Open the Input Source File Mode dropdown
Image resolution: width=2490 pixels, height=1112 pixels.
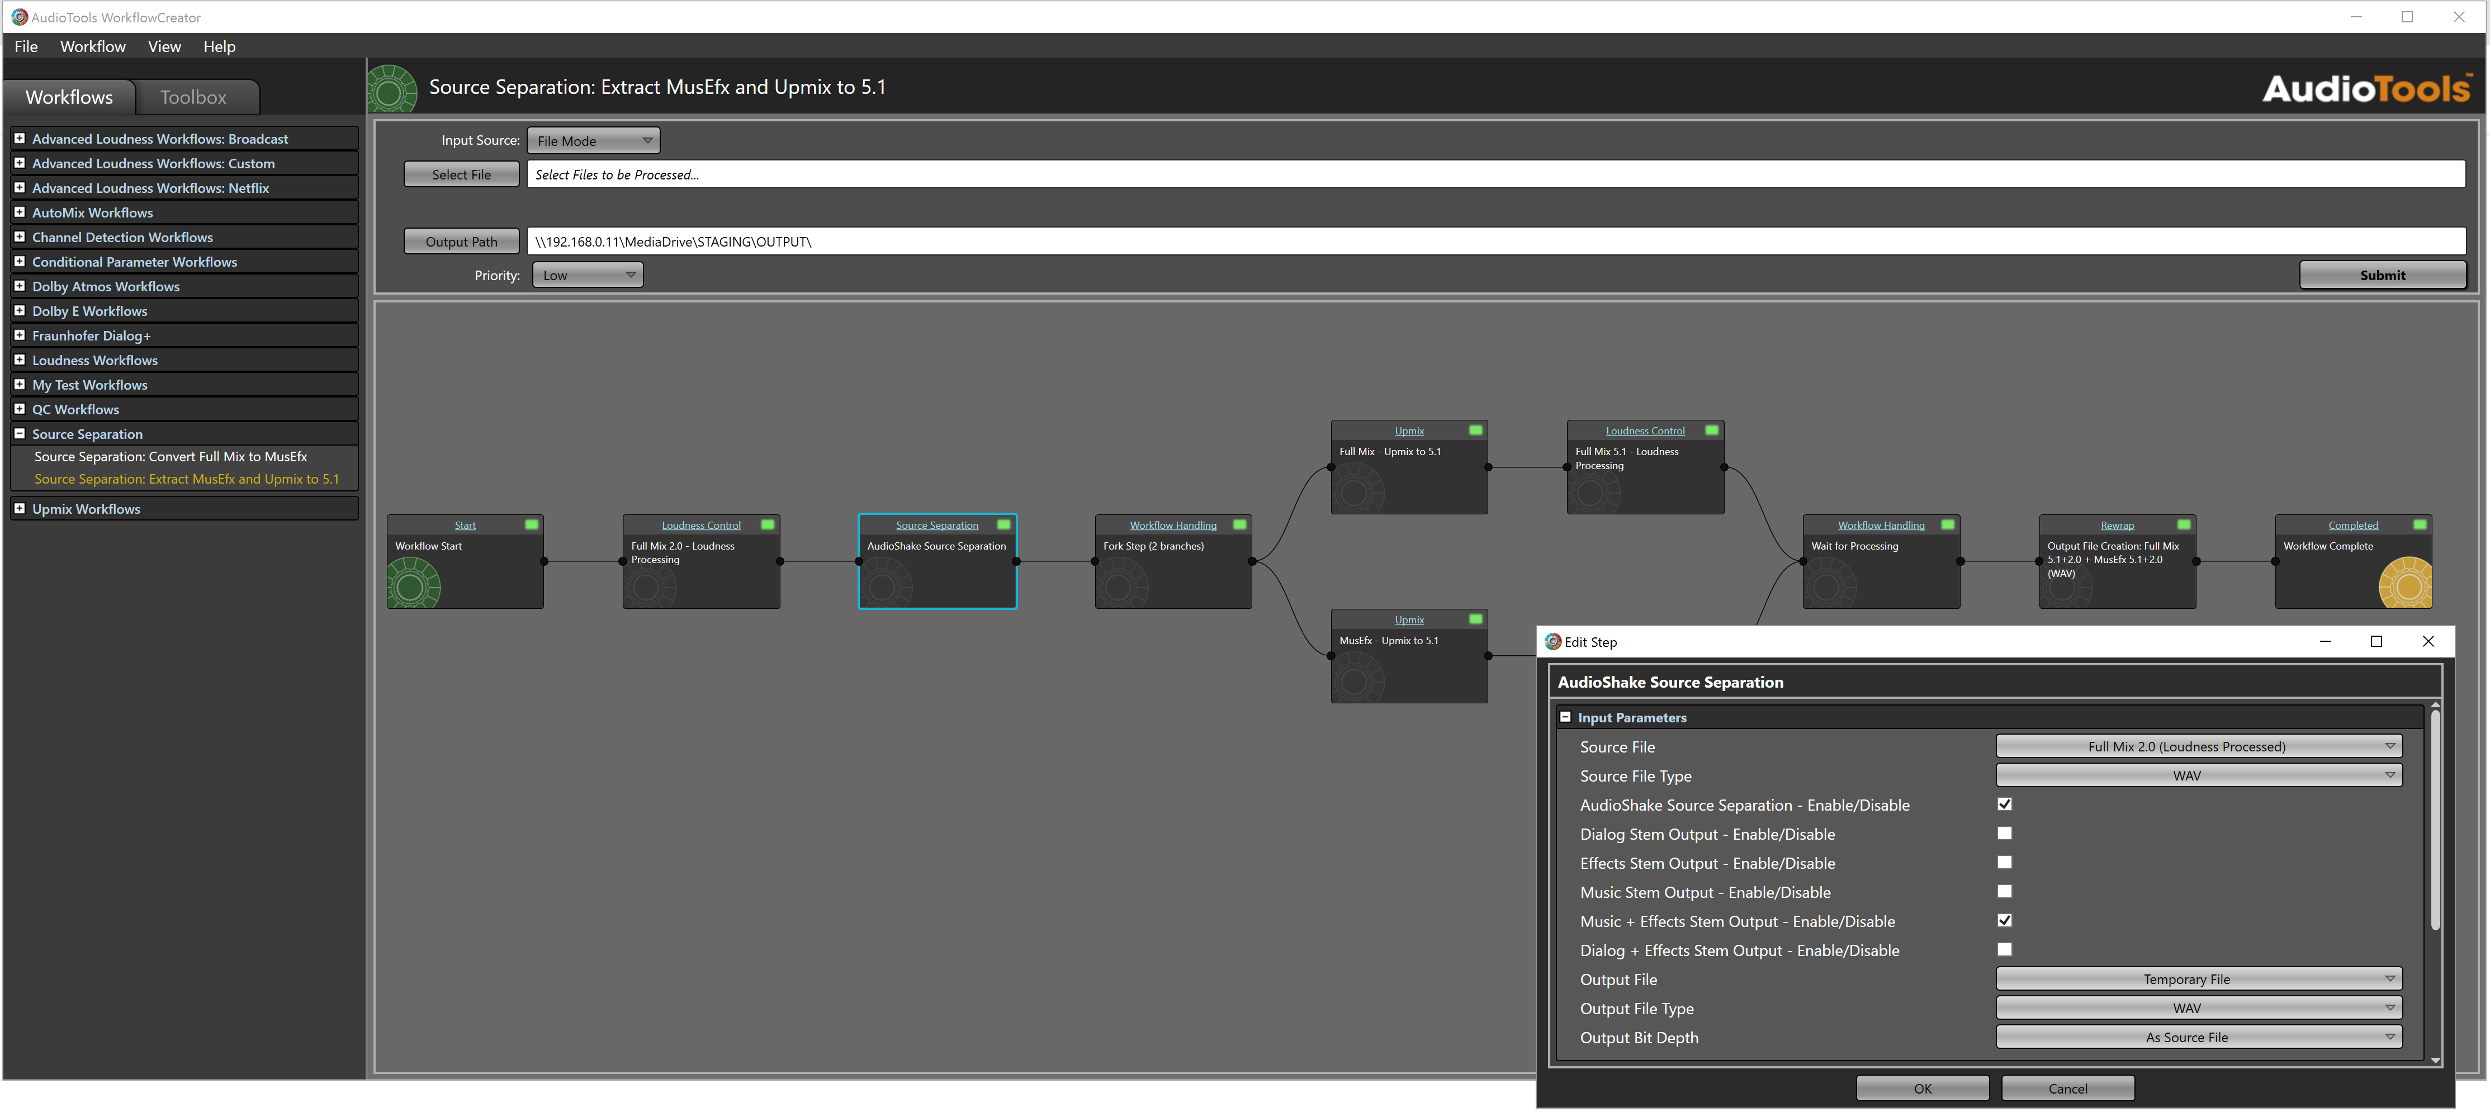click(x=593, y=141)
